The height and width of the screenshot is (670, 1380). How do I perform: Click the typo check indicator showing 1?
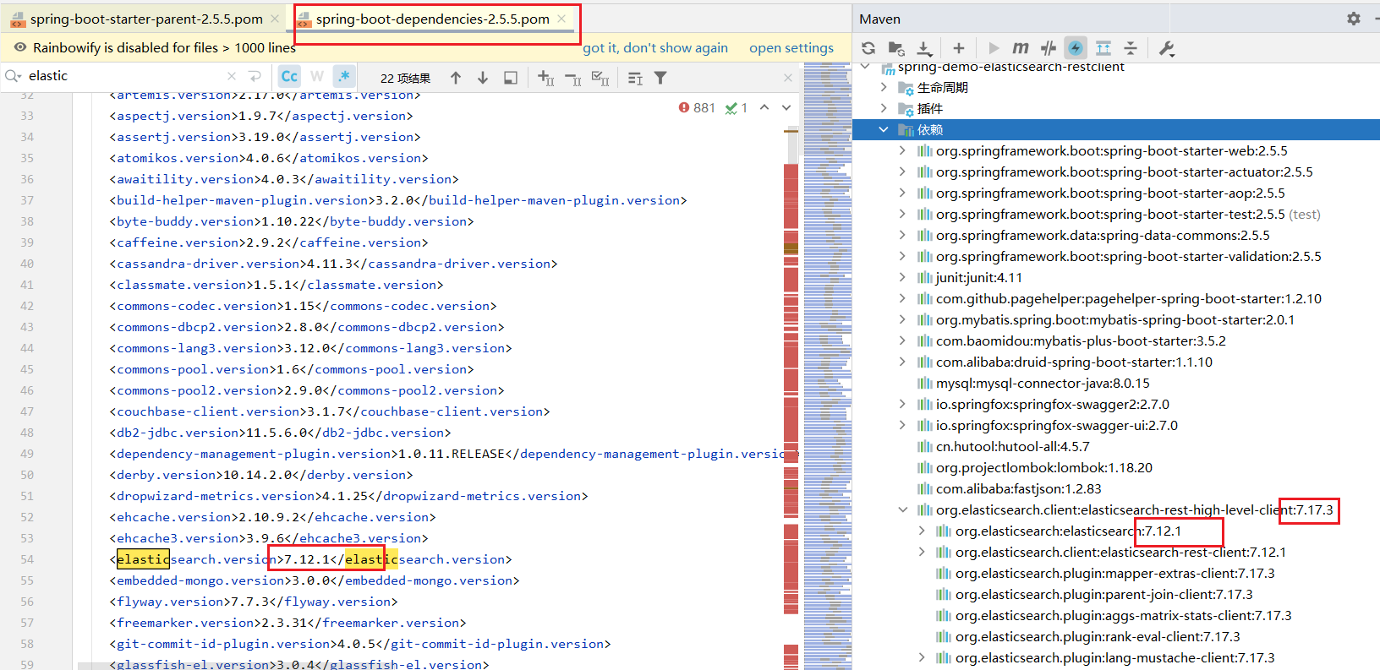[x=737, y=108]
